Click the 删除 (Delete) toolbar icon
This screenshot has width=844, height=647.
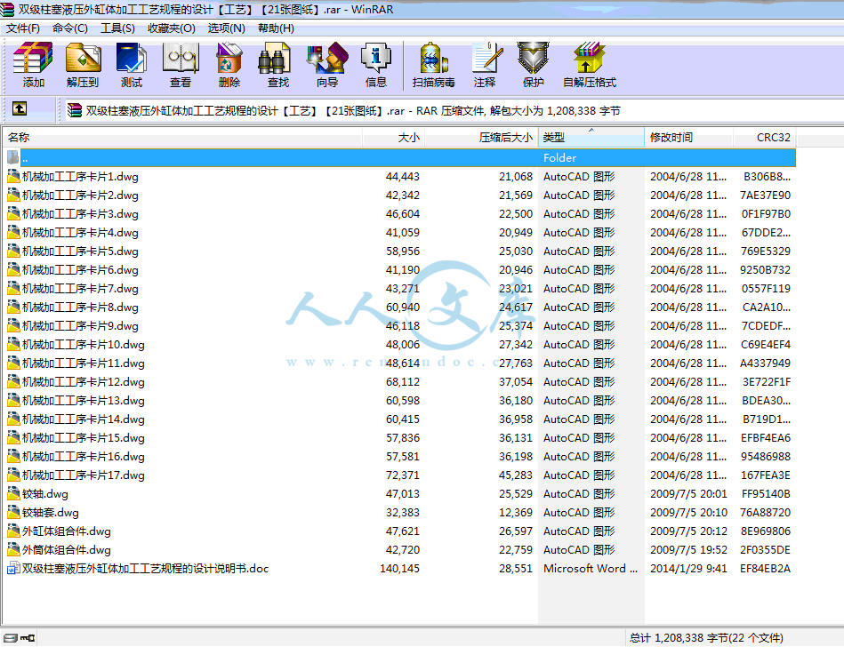click(229, 64)
